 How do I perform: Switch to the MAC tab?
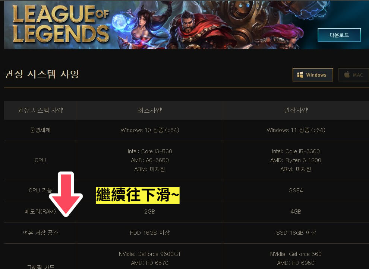point(354,75)
